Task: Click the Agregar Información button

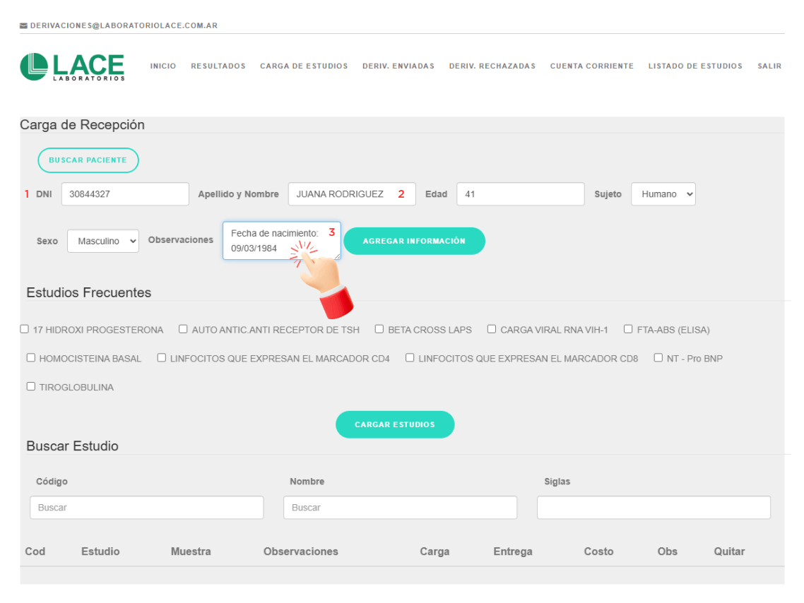Action: [x=414, y=241]
